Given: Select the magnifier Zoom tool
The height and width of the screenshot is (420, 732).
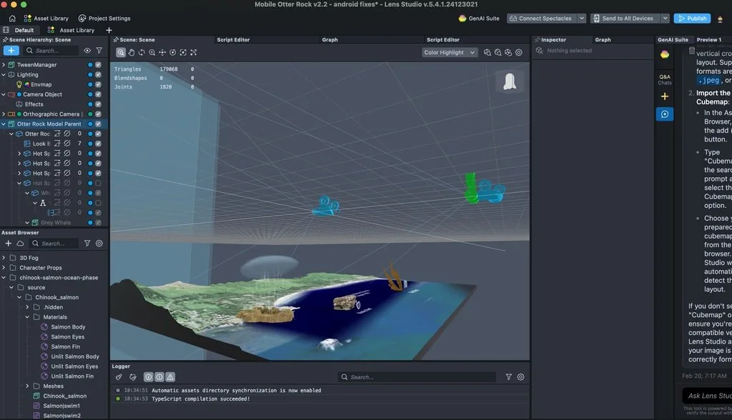Looking at the screenshot, I should coord(152,52).
